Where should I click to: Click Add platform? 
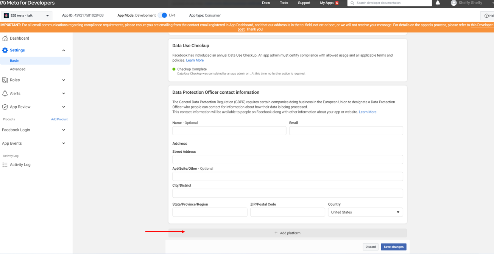287,233
